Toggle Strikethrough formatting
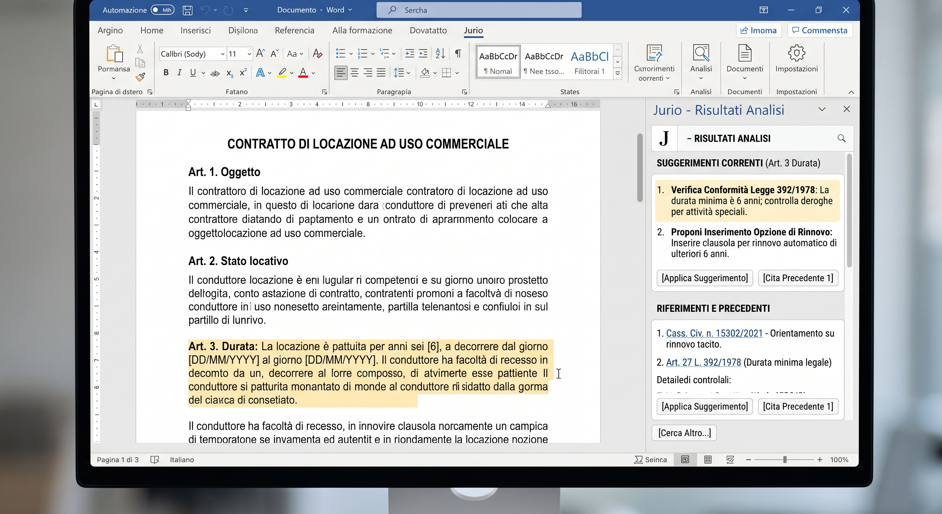 coord(215,73)
